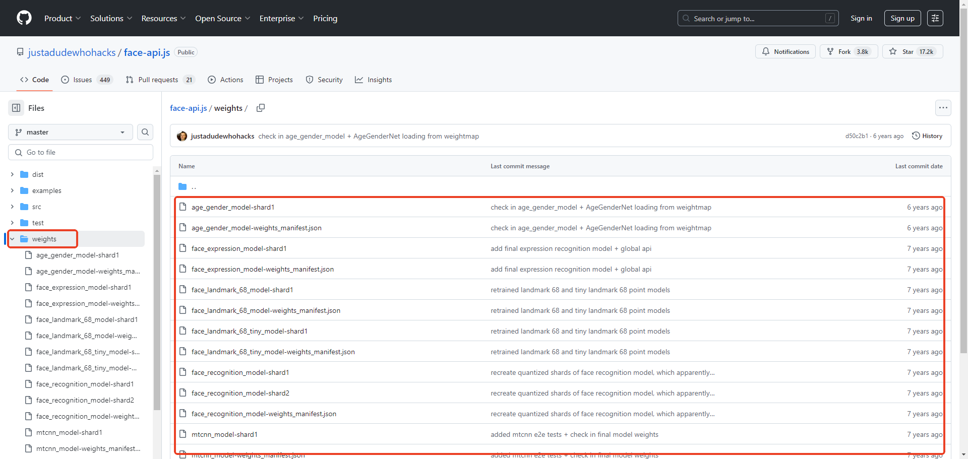
Task: Open the master branch dropdown
Action: [x=71, y=132]
